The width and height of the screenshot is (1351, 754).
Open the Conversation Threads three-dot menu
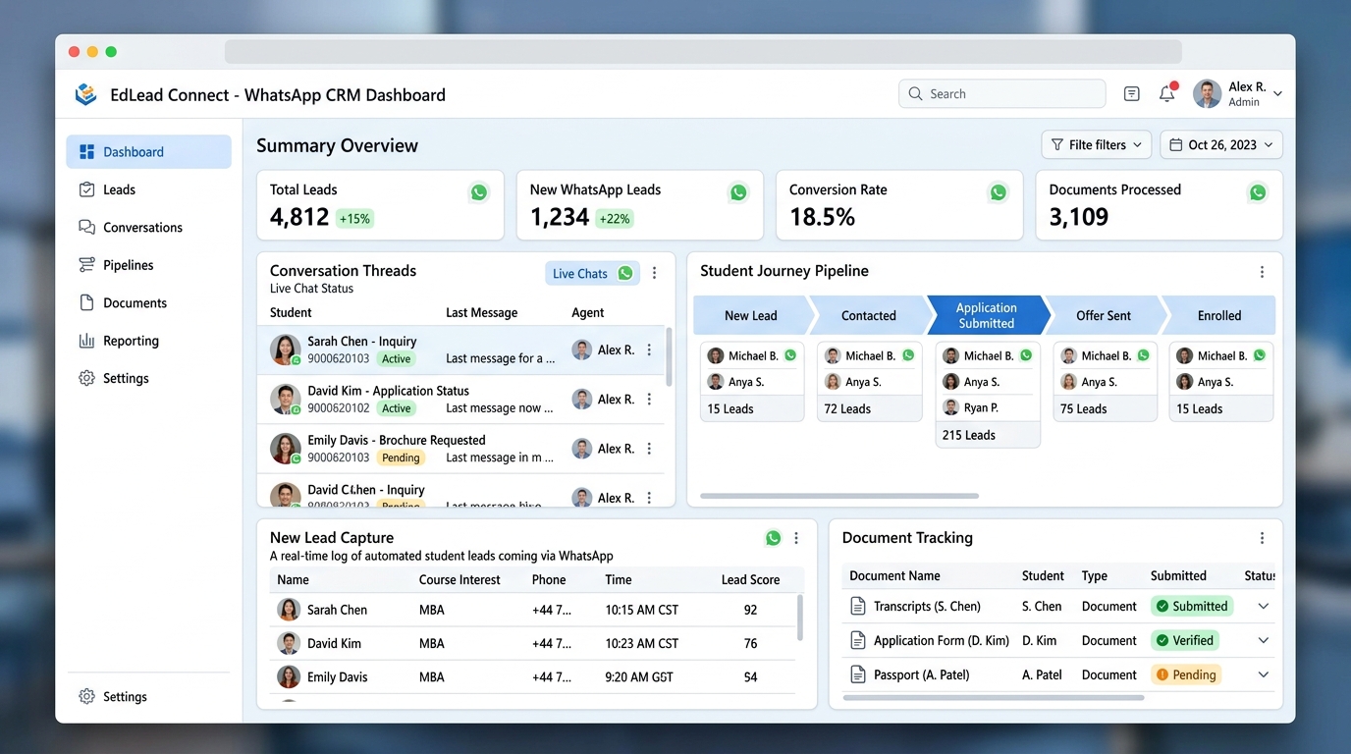[x=655, y=273]
